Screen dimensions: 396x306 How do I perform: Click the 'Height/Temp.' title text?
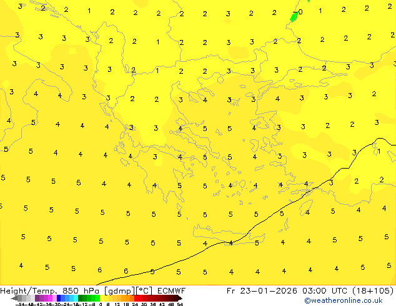(28, 291)
